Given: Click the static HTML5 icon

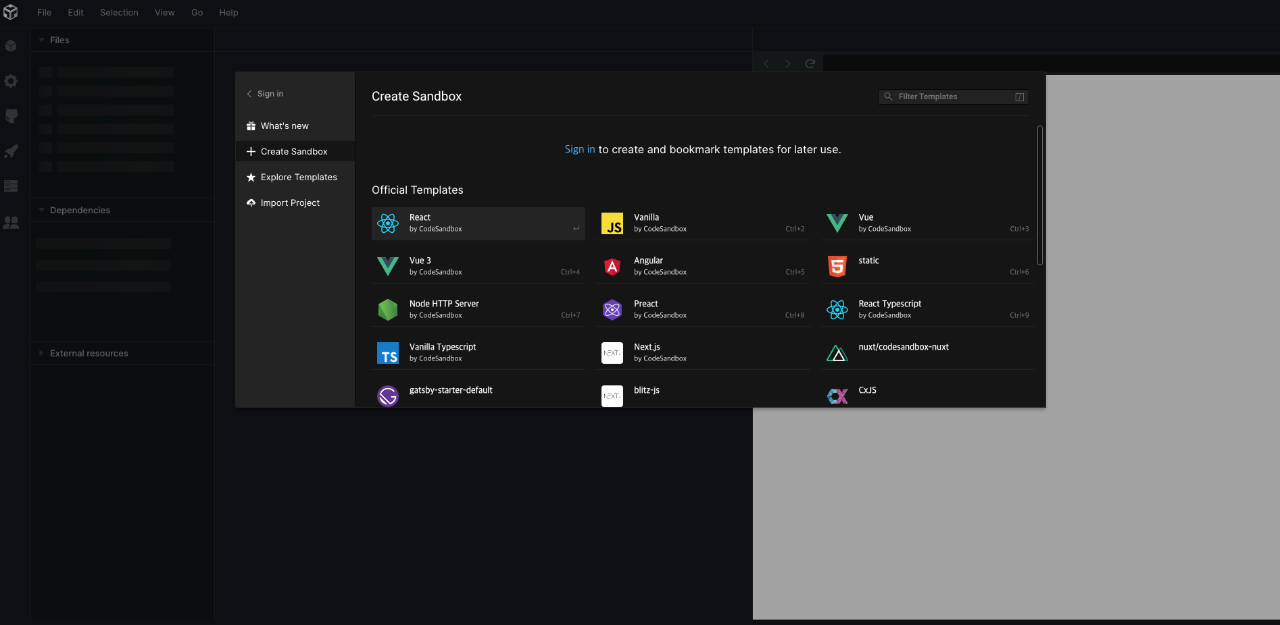Looking at the screenshot, I should (837, 267).
